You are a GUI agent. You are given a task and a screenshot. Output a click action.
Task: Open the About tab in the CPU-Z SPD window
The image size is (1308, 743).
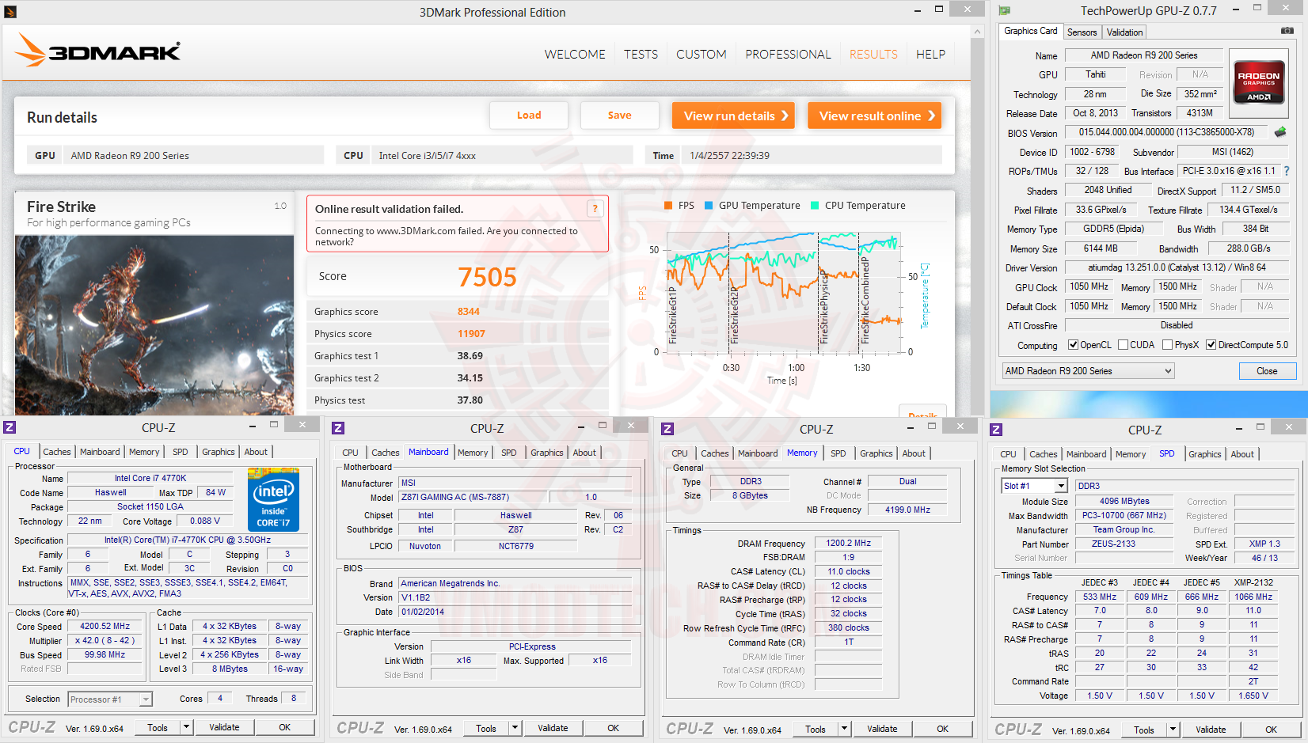1242,454
